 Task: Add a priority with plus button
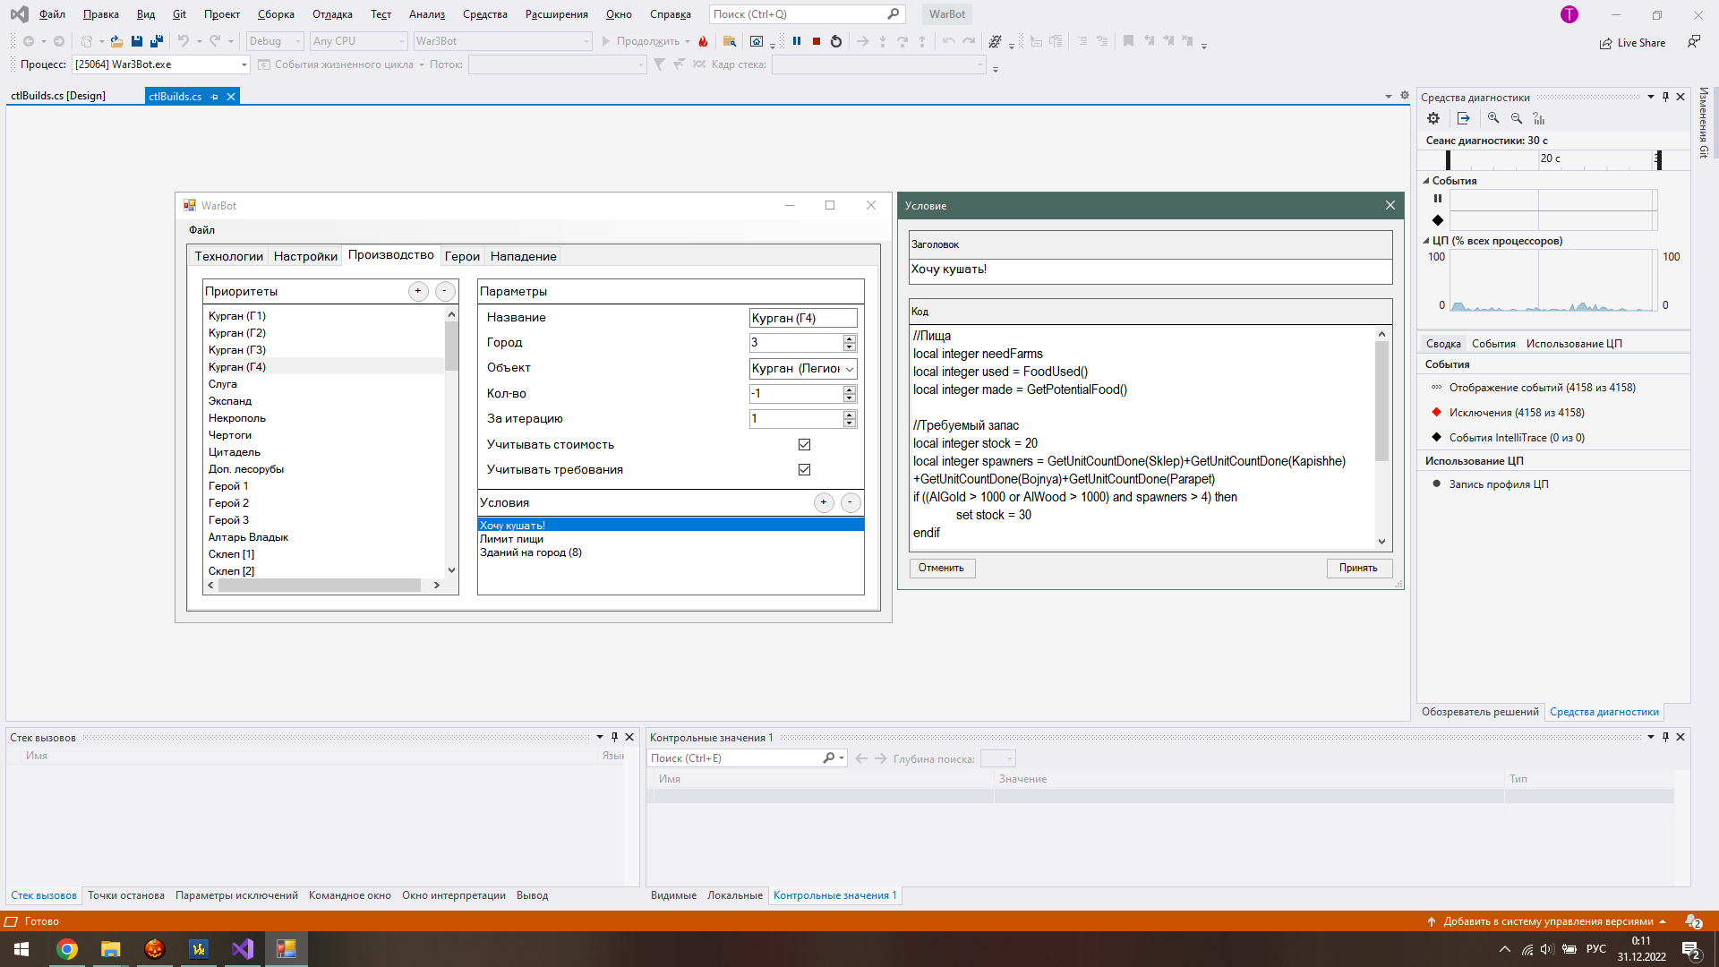pos(418,291)
